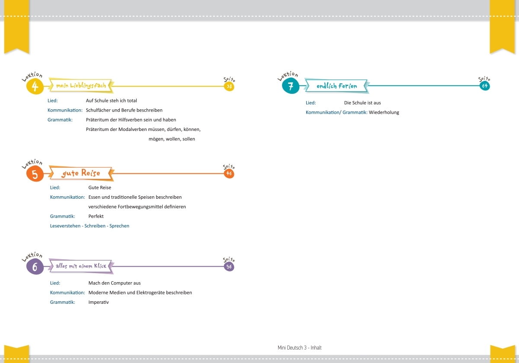Click the grammar entry 'Perfekt'

(96, 216)
